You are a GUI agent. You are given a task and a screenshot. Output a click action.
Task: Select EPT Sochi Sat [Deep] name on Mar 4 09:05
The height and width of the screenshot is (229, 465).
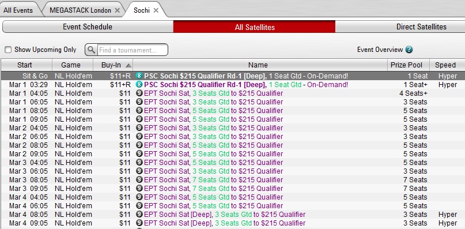tap(225, 223)
